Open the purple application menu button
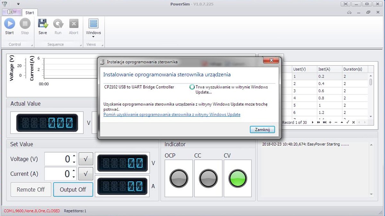The width and height of the screenshot is (385, 216). point(12,12)
